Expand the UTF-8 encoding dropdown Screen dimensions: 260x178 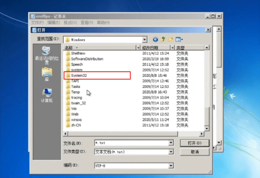pos(171,165)
